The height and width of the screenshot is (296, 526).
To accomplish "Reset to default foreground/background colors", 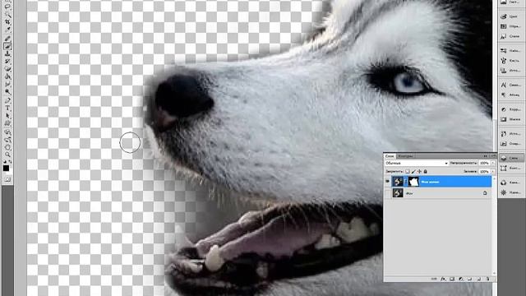I will tap(5, 161).
